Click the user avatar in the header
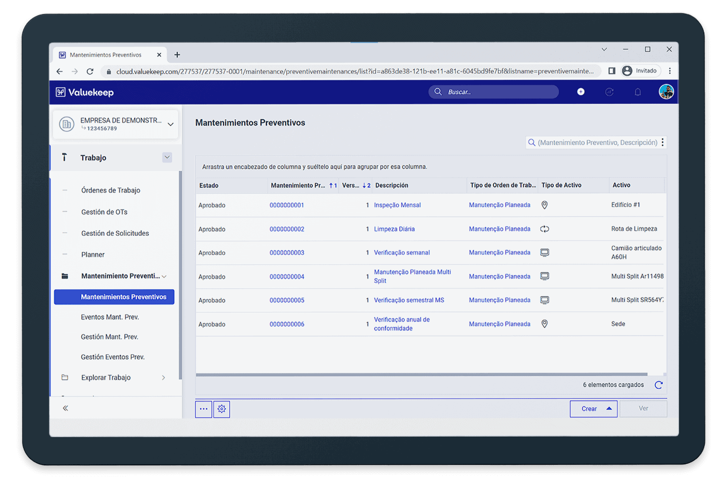This screenshot has width=727, height=480. pyautogui.click(x=666, y=92)
